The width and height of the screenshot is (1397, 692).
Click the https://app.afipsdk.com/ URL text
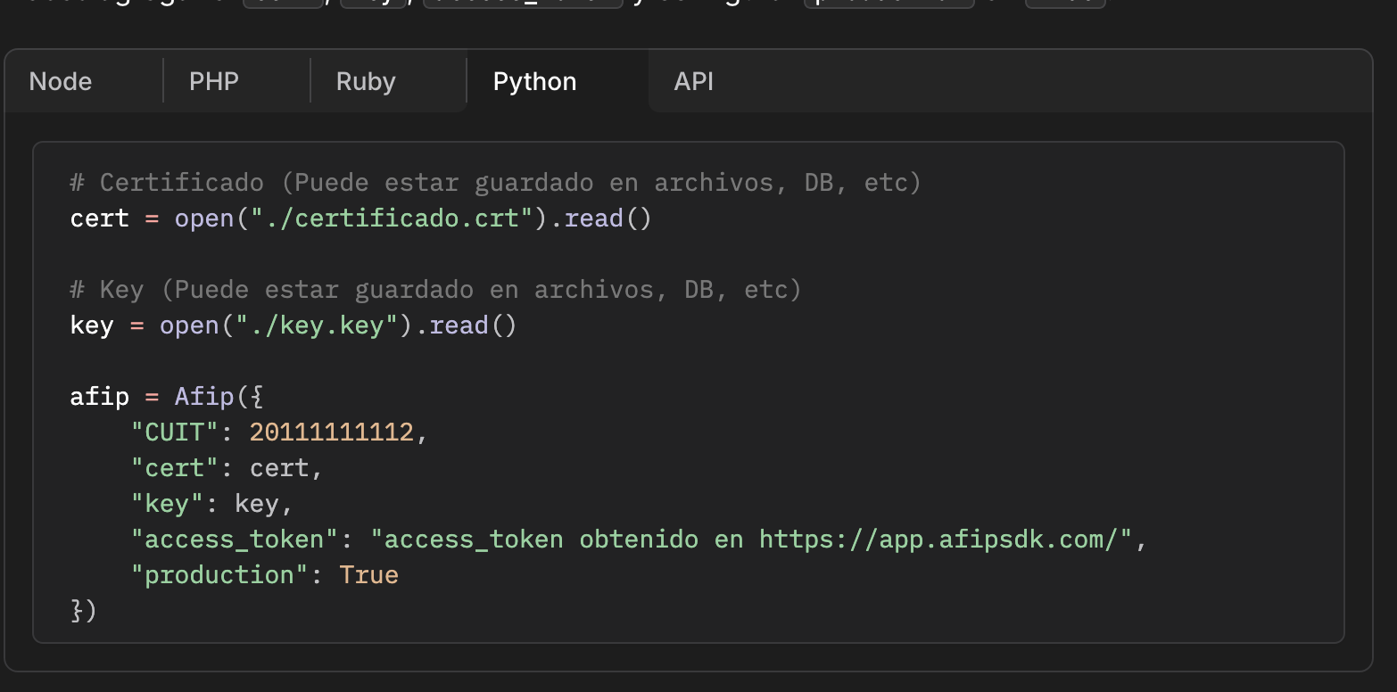coord(938,540)
